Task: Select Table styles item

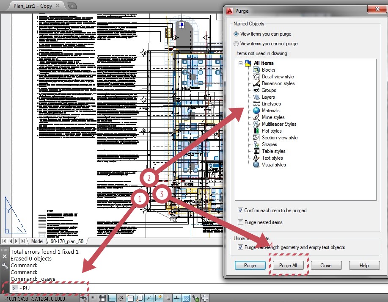Action: click(x=273, y=151)
